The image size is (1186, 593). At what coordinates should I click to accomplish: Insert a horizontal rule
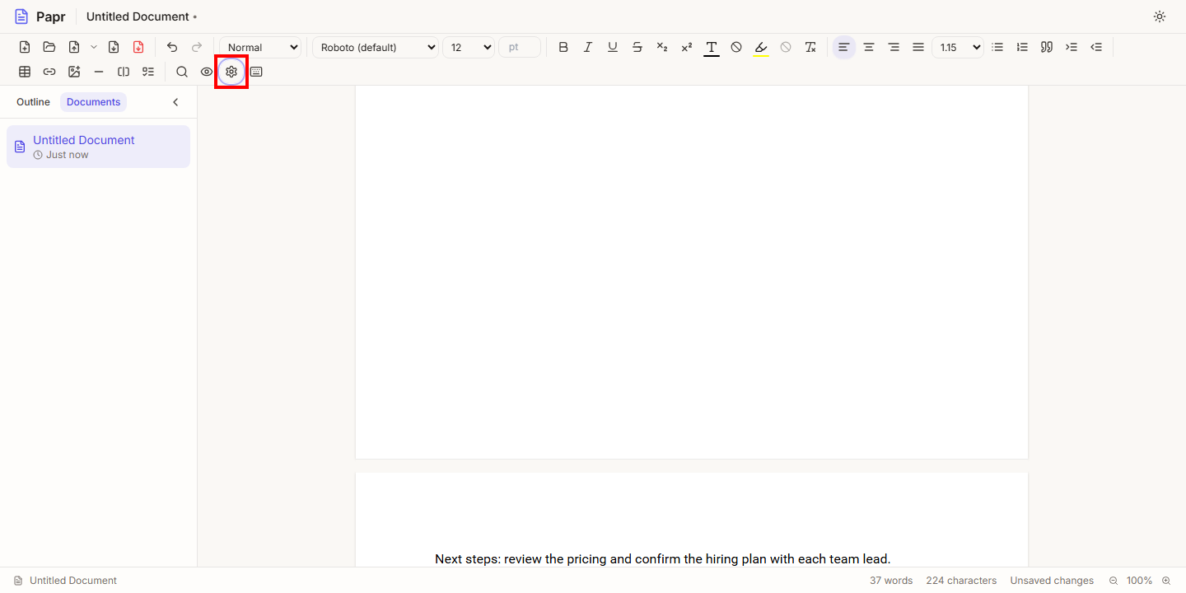[x=99, y=72]
